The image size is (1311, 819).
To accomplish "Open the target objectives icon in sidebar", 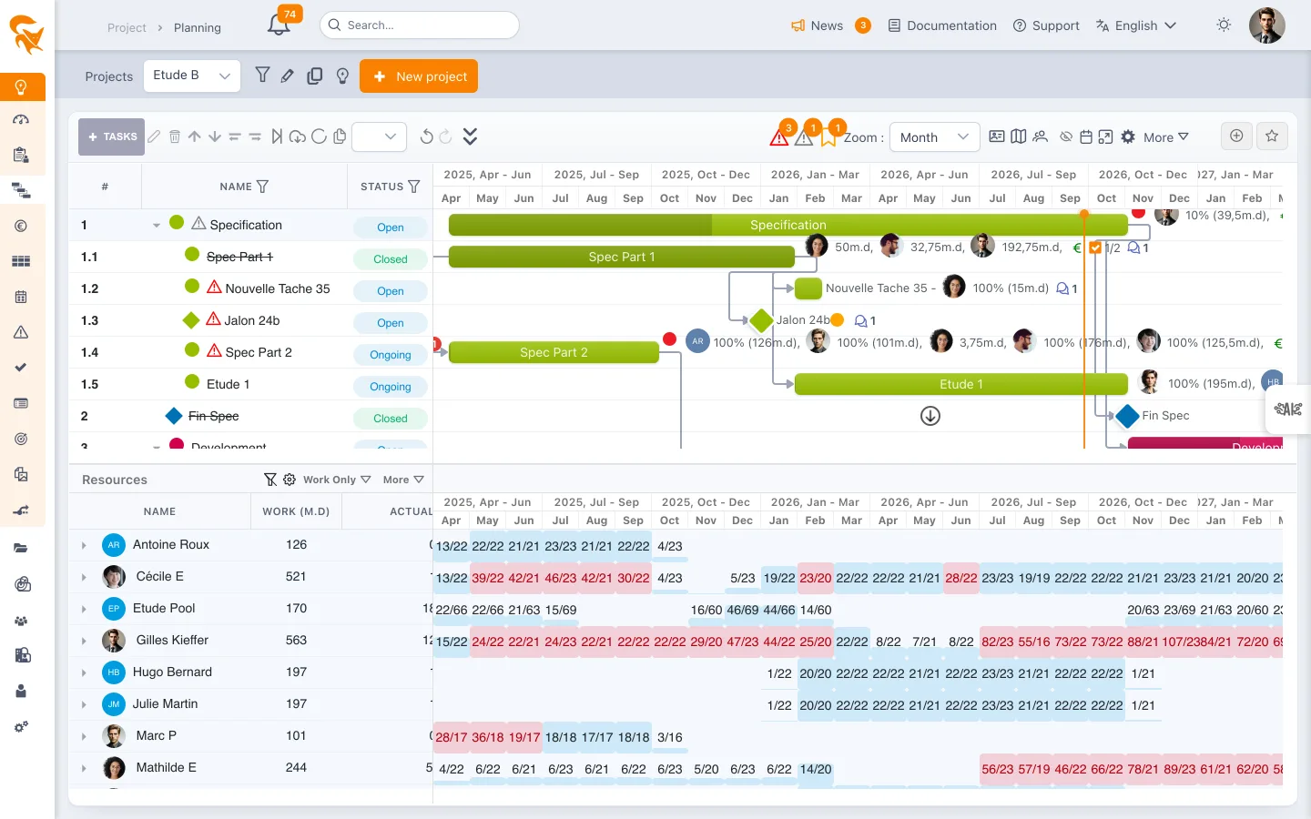I will 21,439.
